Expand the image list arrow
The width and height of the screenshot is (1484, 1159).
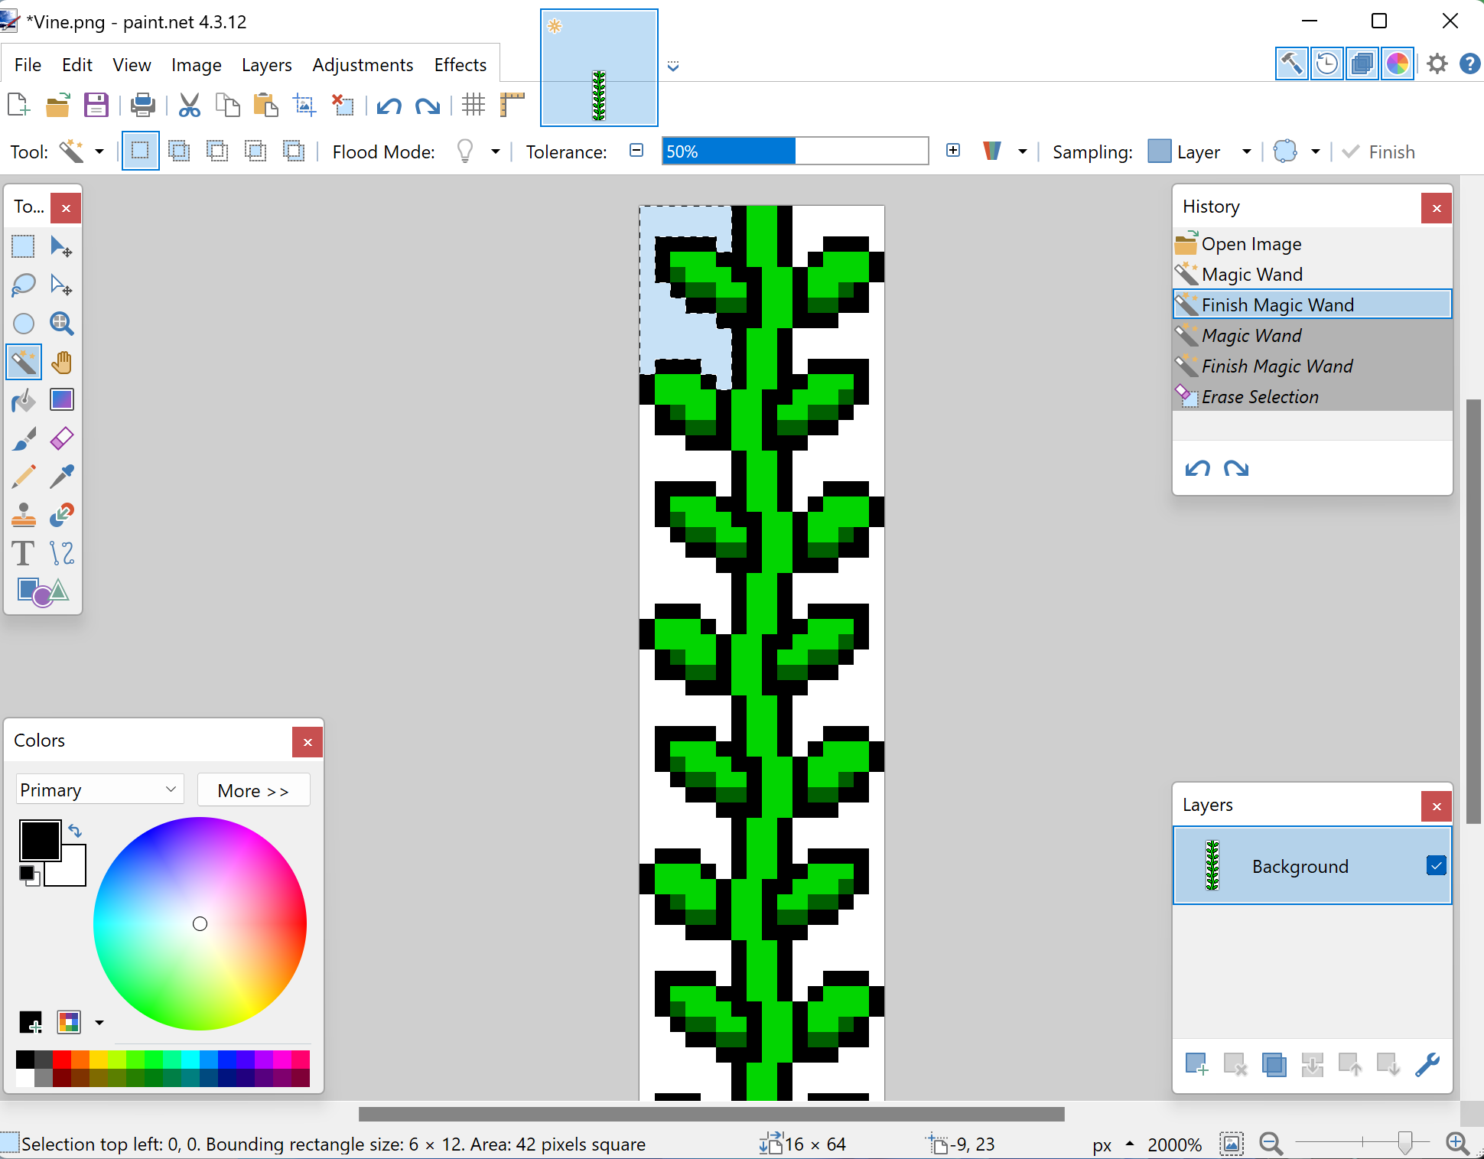(x=673, y=67)
